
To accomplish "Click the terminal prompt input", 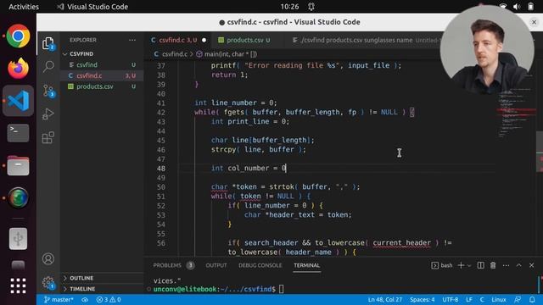I will [x=281, y=289].
